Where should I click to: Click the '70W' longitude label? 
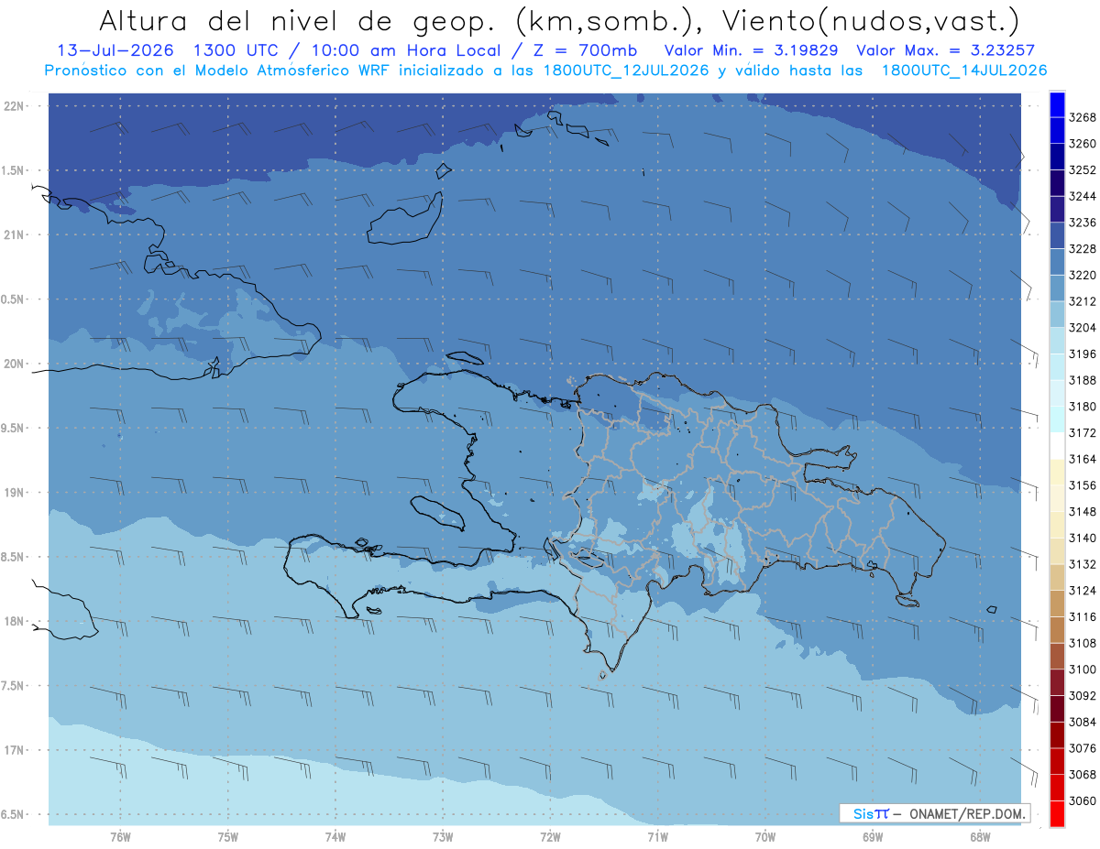click(x=764, y=837)
